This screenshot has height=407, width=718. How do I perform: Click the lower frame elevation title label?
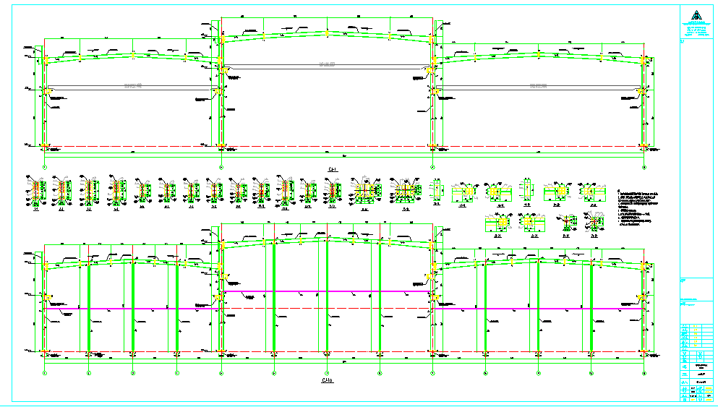pos(328,380)
